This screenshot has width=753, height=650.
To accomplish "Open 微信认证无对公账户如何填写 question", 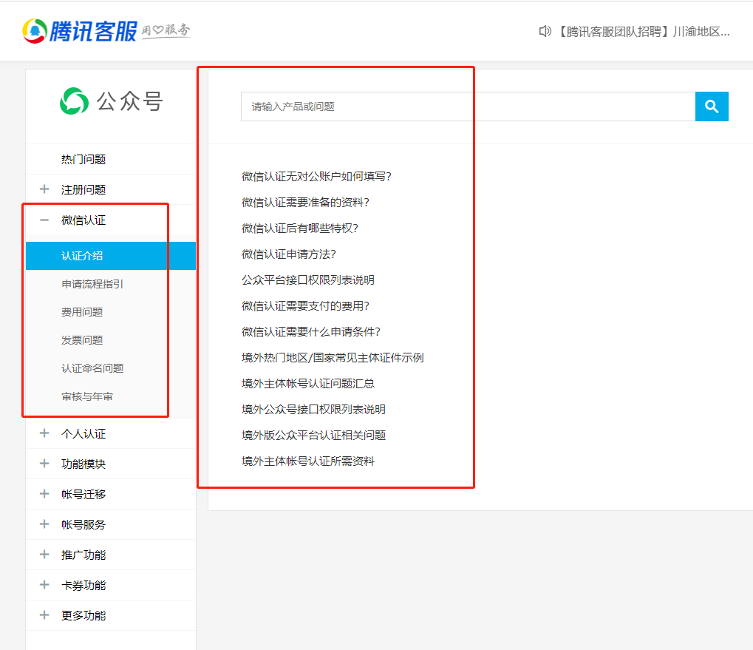I will (316, 177).
